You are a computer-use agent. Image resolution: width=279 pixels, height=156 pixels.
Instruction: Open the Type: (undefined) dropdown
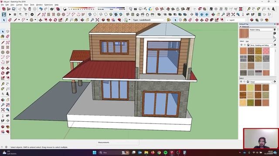pos(149,20)
